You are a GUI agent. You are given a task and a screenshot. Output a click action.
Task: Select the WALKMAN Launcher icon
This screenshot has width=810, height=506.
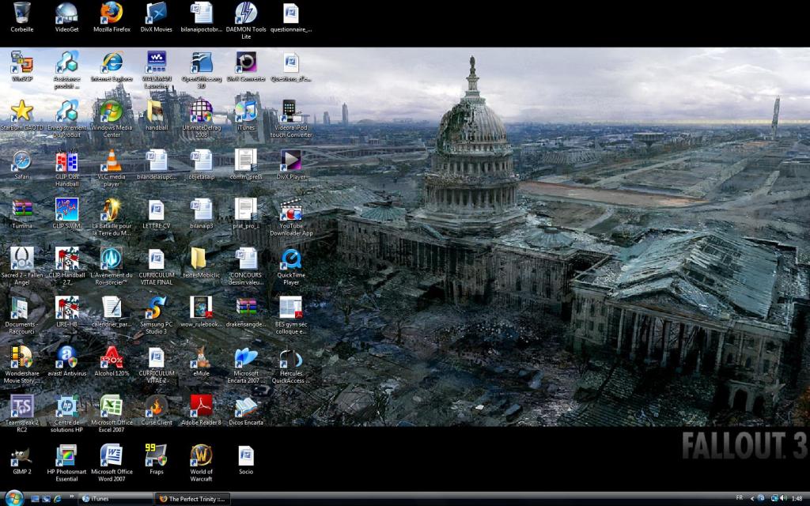point(156,70)
